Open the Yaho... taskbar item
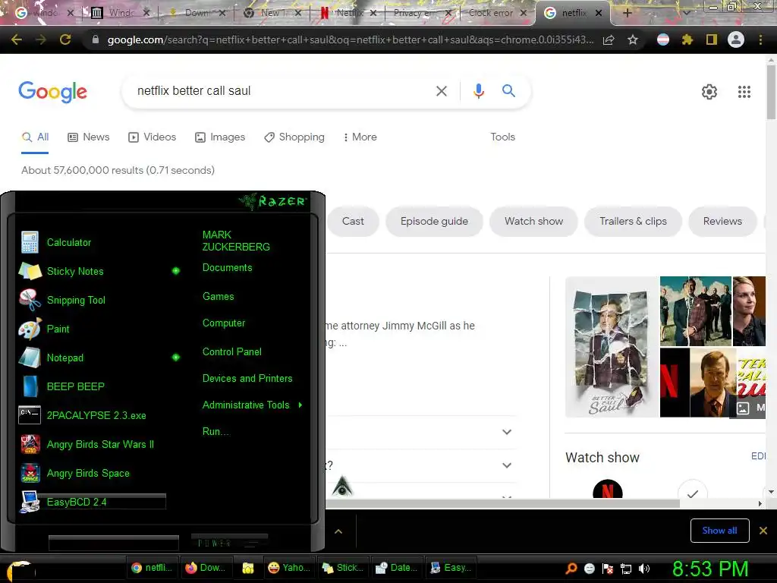Viewport: 777px width, 583px height. coord(288,568)
